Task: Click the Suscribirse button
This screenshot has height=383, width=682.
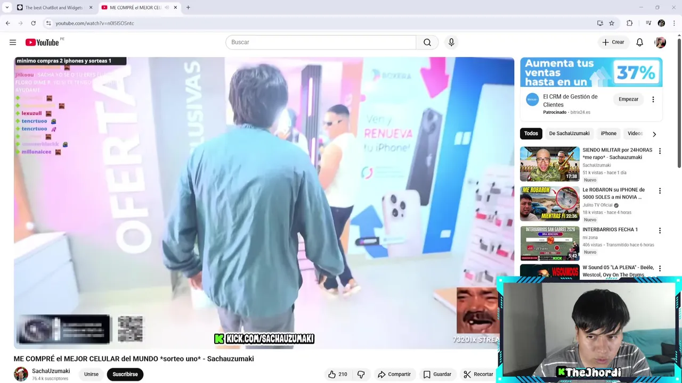Action: [x=125, y=374]
